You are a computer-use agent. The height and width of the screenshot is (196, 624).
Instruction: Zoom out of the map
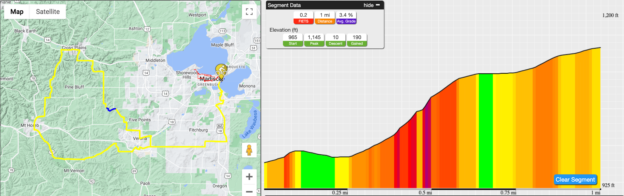pyautogui.click(x=249, y=191)
